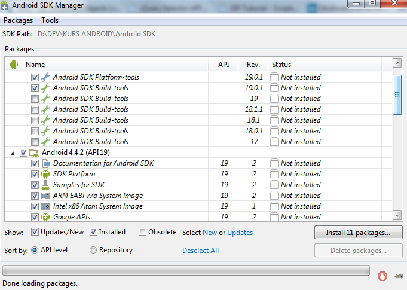Uncheck Documentation for Android SDK checkbox
This screenshot has height=290, width=407.
35,164
